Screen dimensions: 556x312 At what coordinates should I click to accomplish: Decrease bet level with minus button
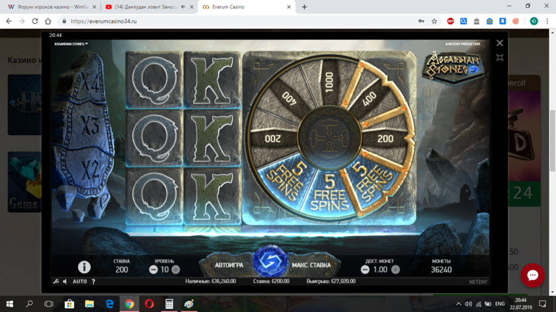(154, 269)
